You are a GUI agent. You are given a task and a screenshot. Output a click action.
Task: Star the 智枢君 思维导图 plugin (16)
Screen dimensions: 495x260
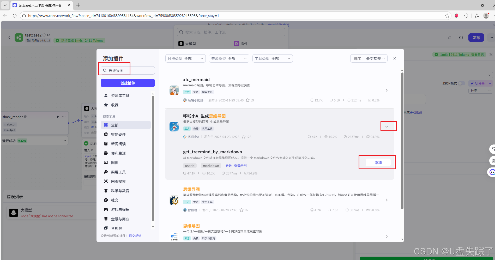coord(242,210)
